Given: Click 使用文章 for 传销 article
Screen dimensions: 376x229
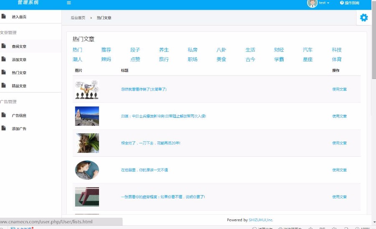Looking at the screenshot, I should click(x=340, y=89).
